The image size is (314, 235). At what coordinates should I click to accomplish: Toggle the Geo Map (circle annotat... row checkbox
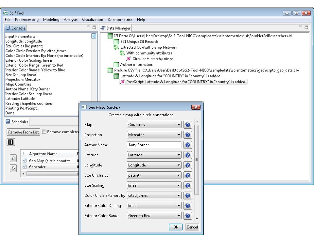tap(25, 161)
